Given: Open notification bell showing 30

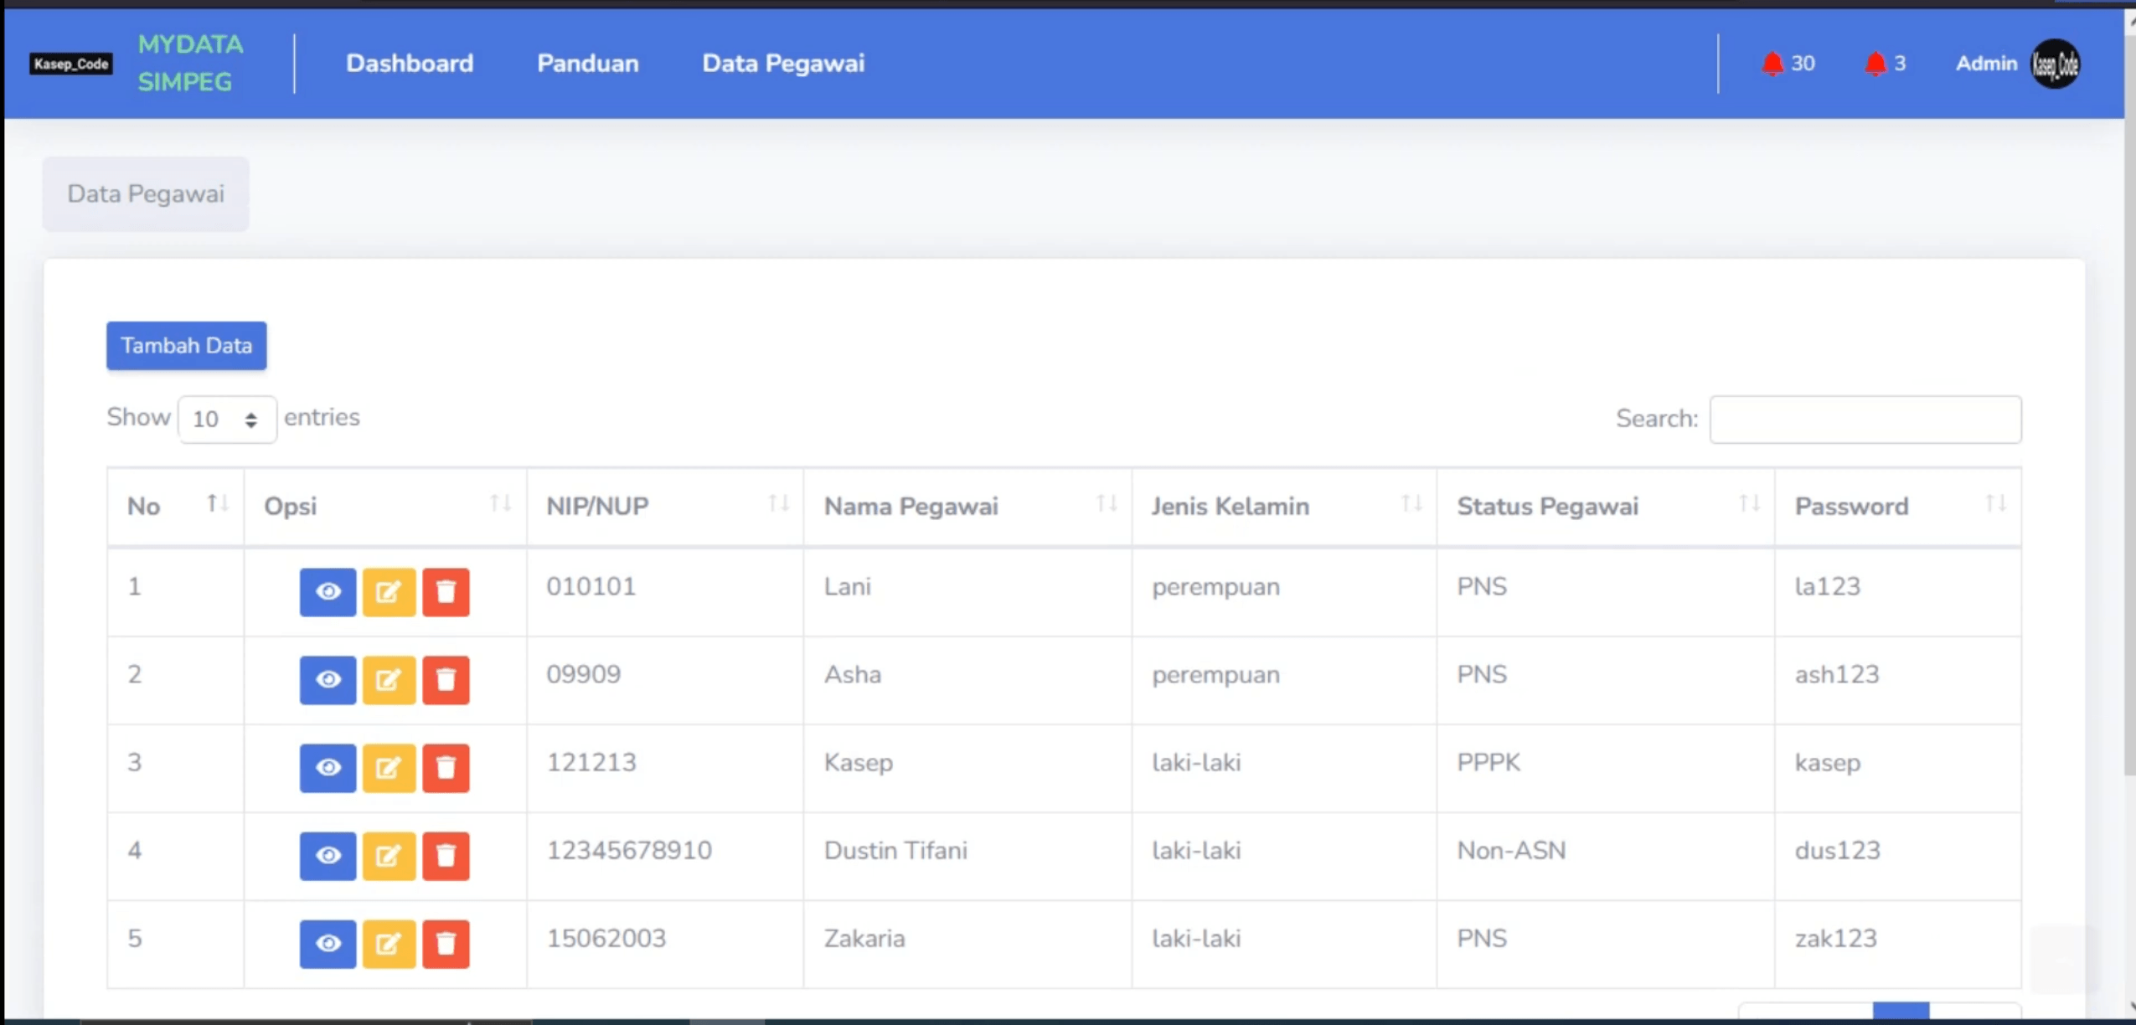Looking at the screenshot, I should pos(1788,64).
